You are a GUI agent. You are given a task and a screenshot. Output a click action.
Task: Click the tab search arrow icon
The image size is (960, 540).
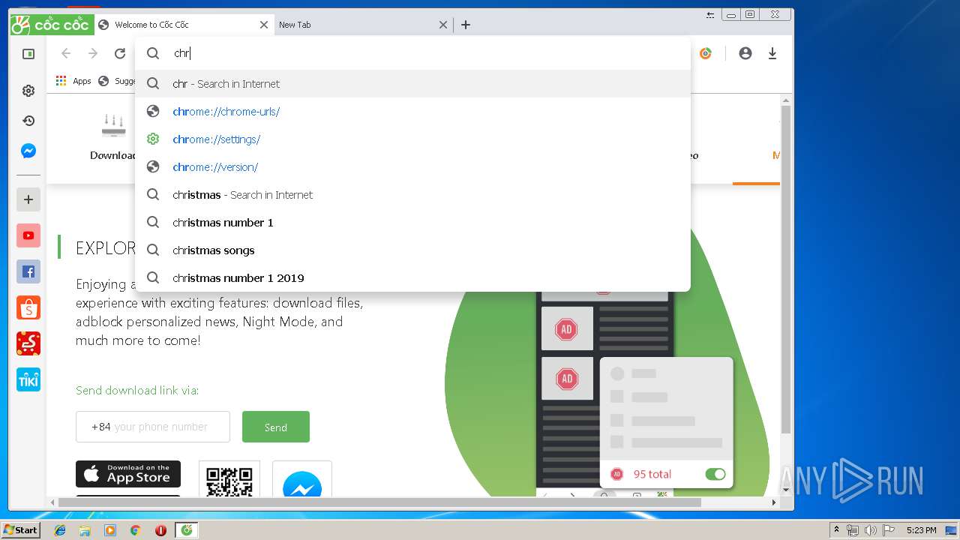[x=710, y=14]
